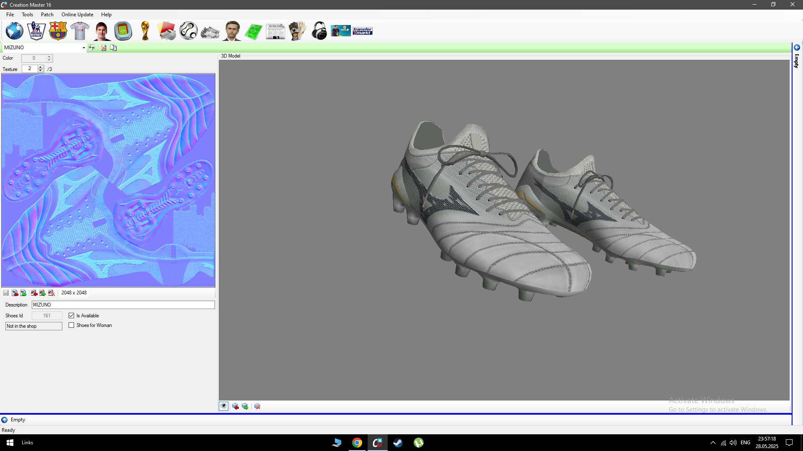This screenshot has height=451, width=803.
Task: Click the green arrows refresh shoe icon
Action: (92, 48)
